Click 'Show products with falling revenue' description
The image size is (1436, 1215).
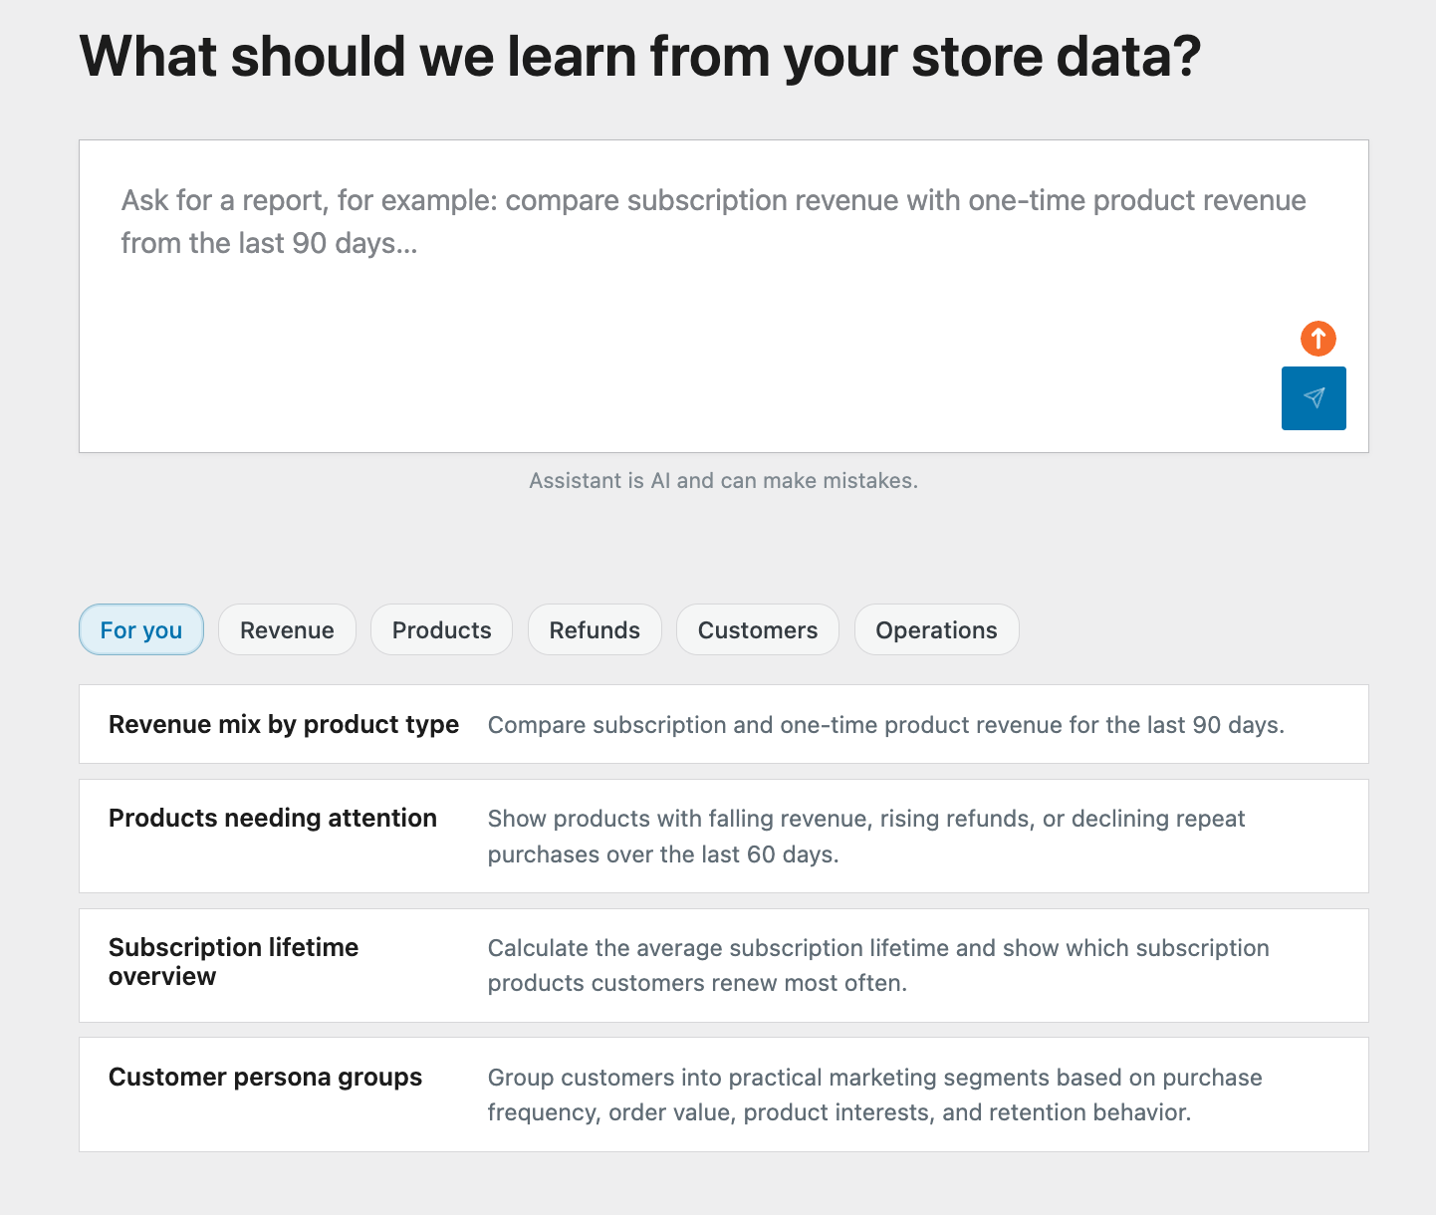[866, 837]
